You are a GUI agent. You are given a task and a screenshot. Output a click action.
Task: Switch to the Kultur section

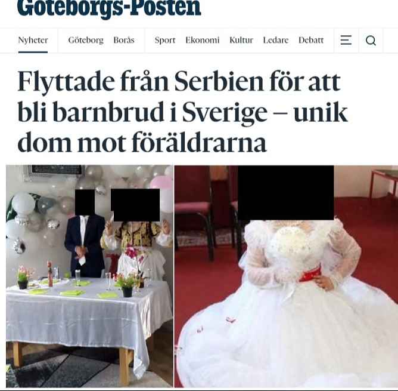point(241,40)
